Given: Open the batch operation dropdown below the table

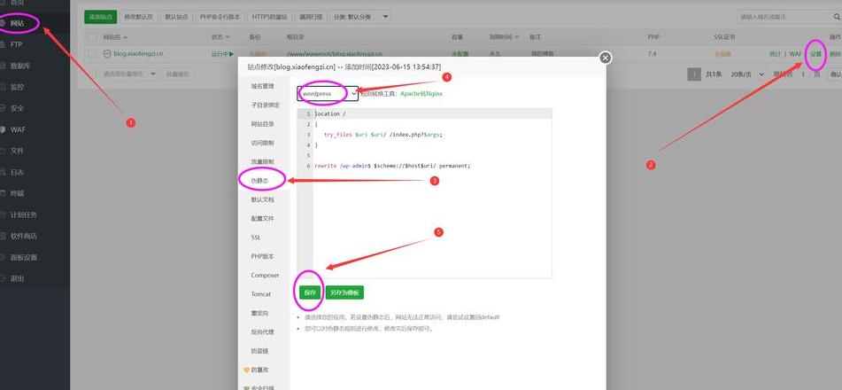Looking at the screenshot, I should click(129, 74).
